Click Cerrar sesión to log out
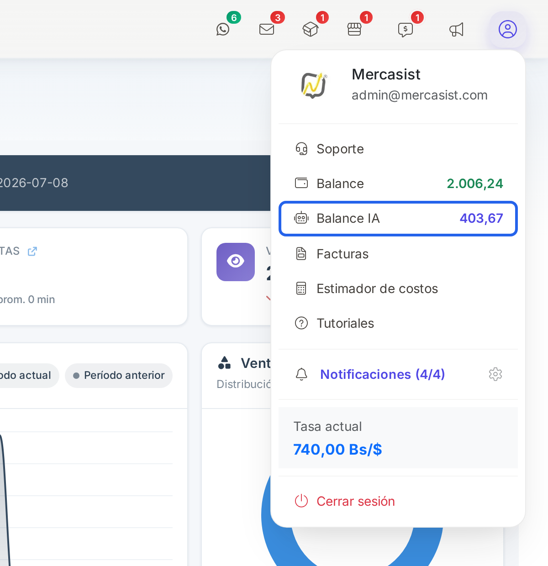This screenshot has height=566, width=548. click(x=398, y=501)
